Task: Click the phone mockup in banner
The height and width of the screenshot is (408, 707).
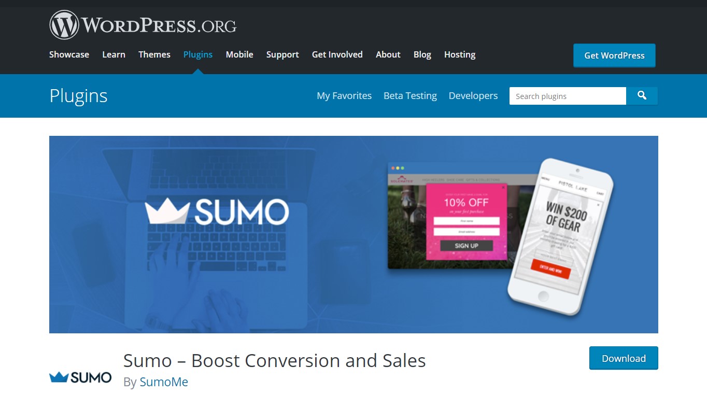Action: [x=560, y=237]
